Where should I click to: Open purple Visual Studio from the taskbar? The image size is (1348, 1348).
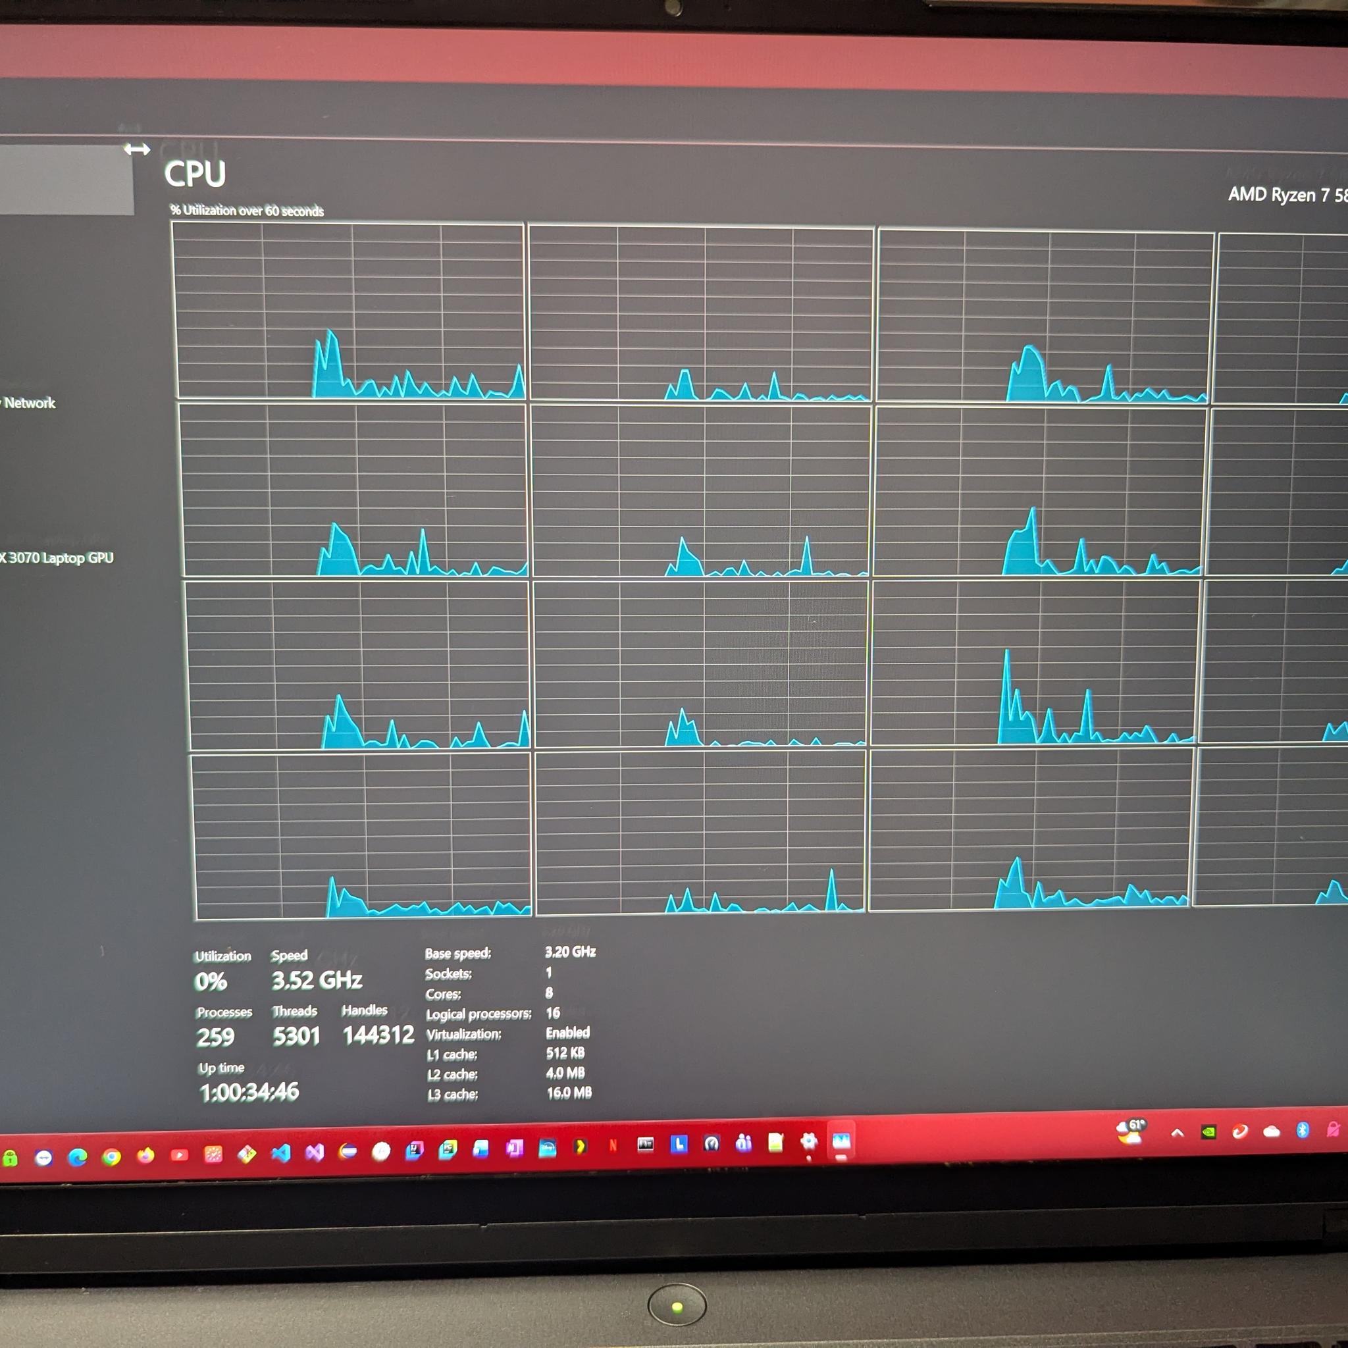(315, 1152)
